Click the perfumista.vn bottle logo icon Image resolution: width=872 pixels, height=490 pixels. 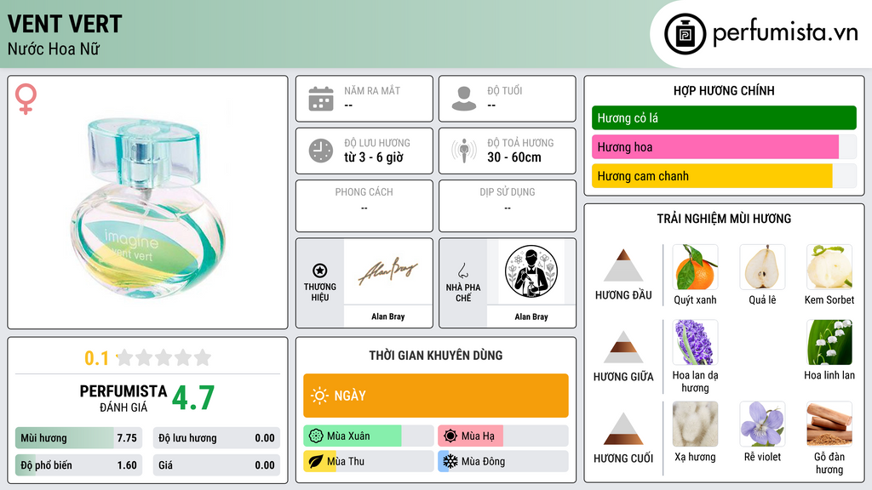point(685,34)
